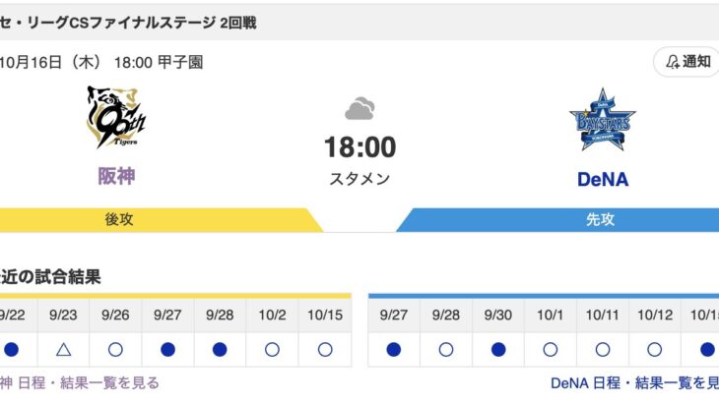719x403 pixels.
Task: Click the 通知 bell button
Action: pyautogui.click(x=686, y=62)
